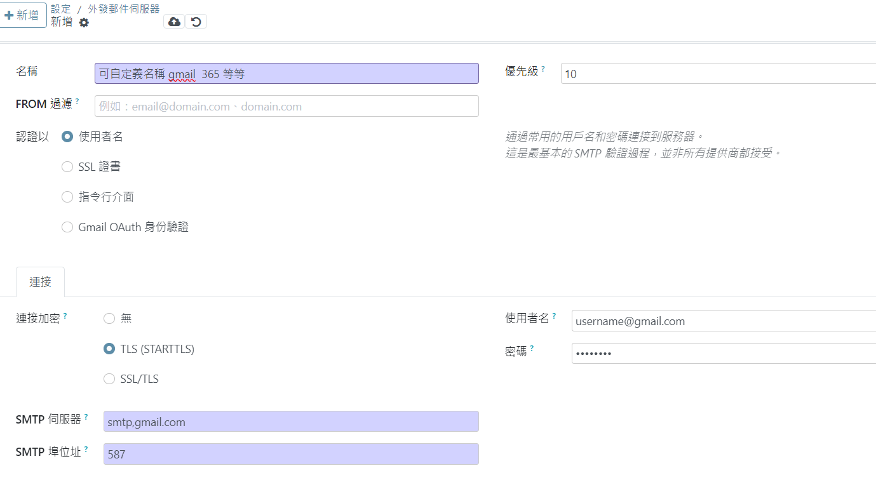The image size is (876, 494).
Task: Select 指令行介面 authentication option
Action: point(67,197)
